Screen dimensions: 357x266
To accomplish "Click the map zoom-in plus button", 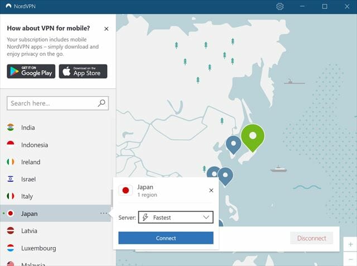I will (350, 244).
